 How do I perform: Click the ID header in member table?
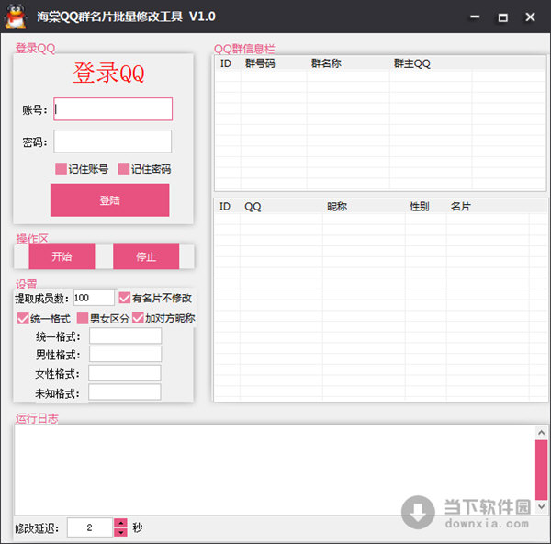pos(227,207)
